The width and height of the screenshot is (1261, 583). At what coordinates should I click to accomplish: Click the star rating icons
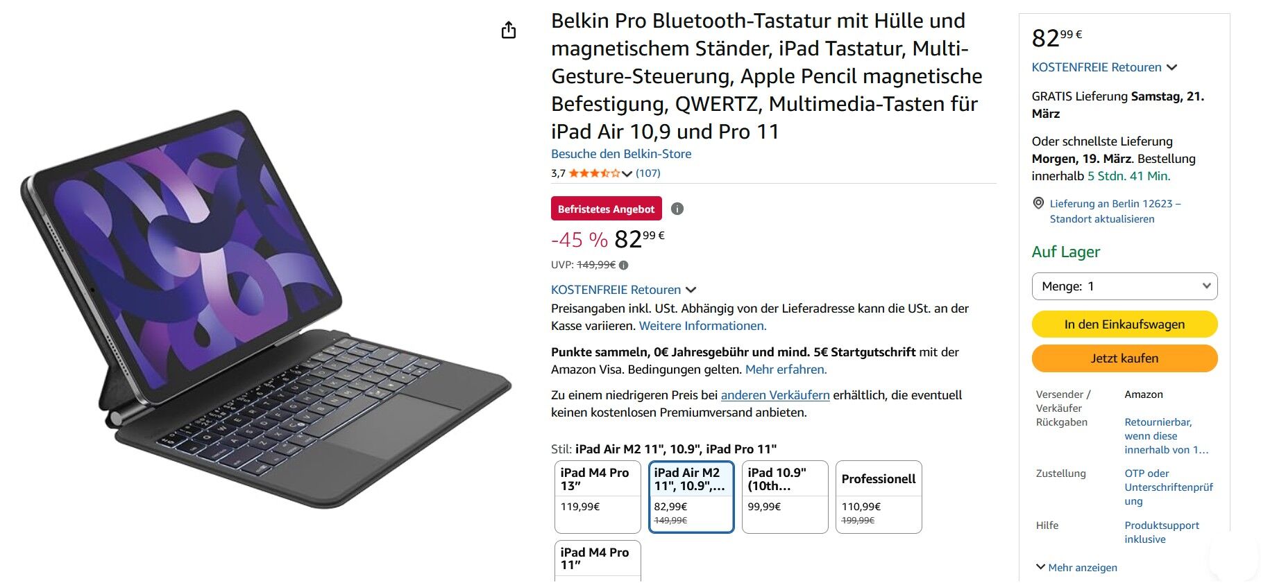(594, 173)
